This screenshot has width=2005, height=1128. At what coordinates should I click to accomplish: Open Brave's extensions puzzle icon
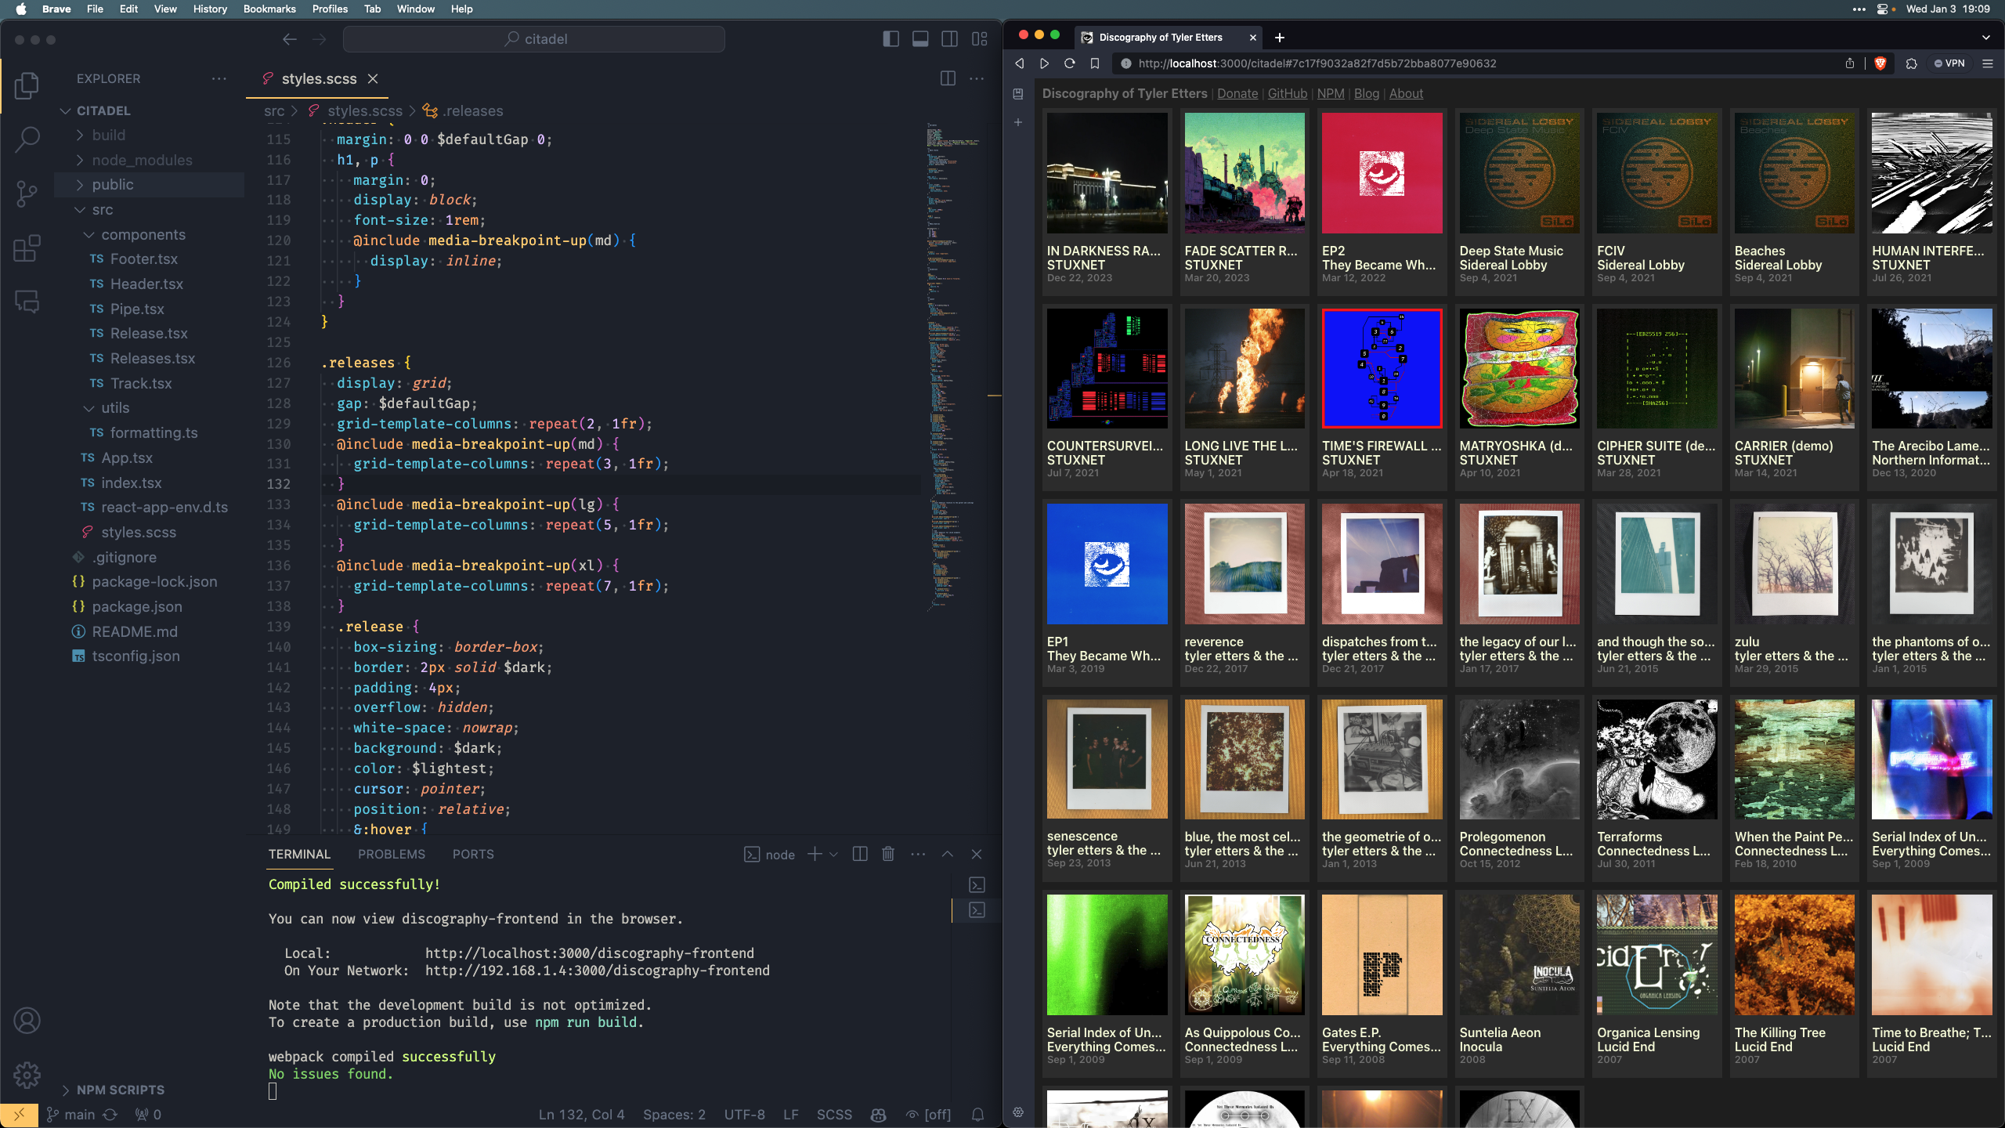point(1911,63)
